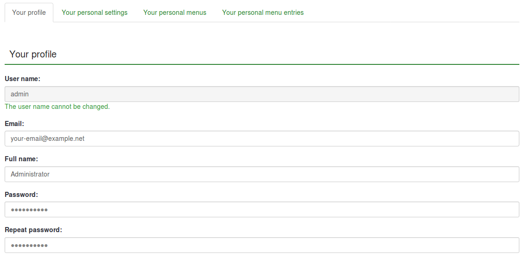Viewport: 524px width, 259px height.
Task: Focus the Email input field
Action: click(x=262, y=139)
